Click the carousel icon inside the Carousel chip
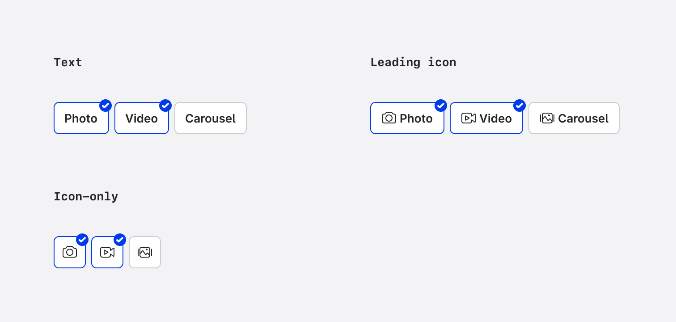676x322 pixels. point(547,118)
